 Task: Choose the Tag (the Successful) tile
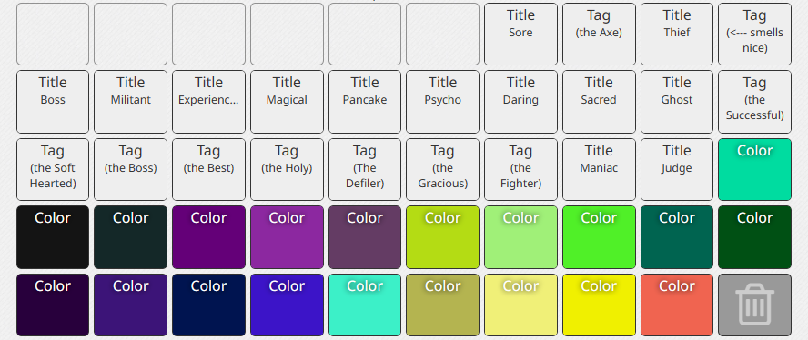pos(754,102)
